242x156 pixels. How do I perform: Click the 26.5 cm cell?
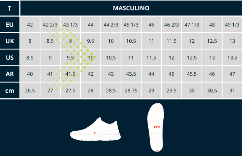point(30,90)
